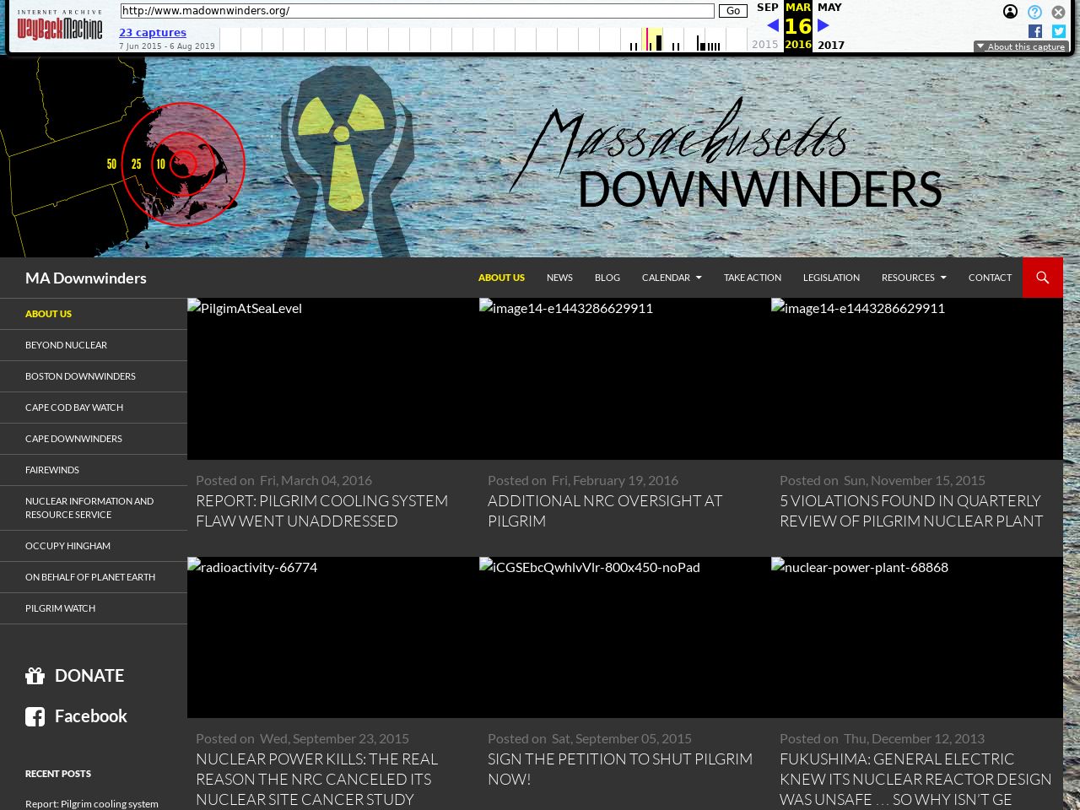Expand About this capture panel

click(x=1021, y=47)
